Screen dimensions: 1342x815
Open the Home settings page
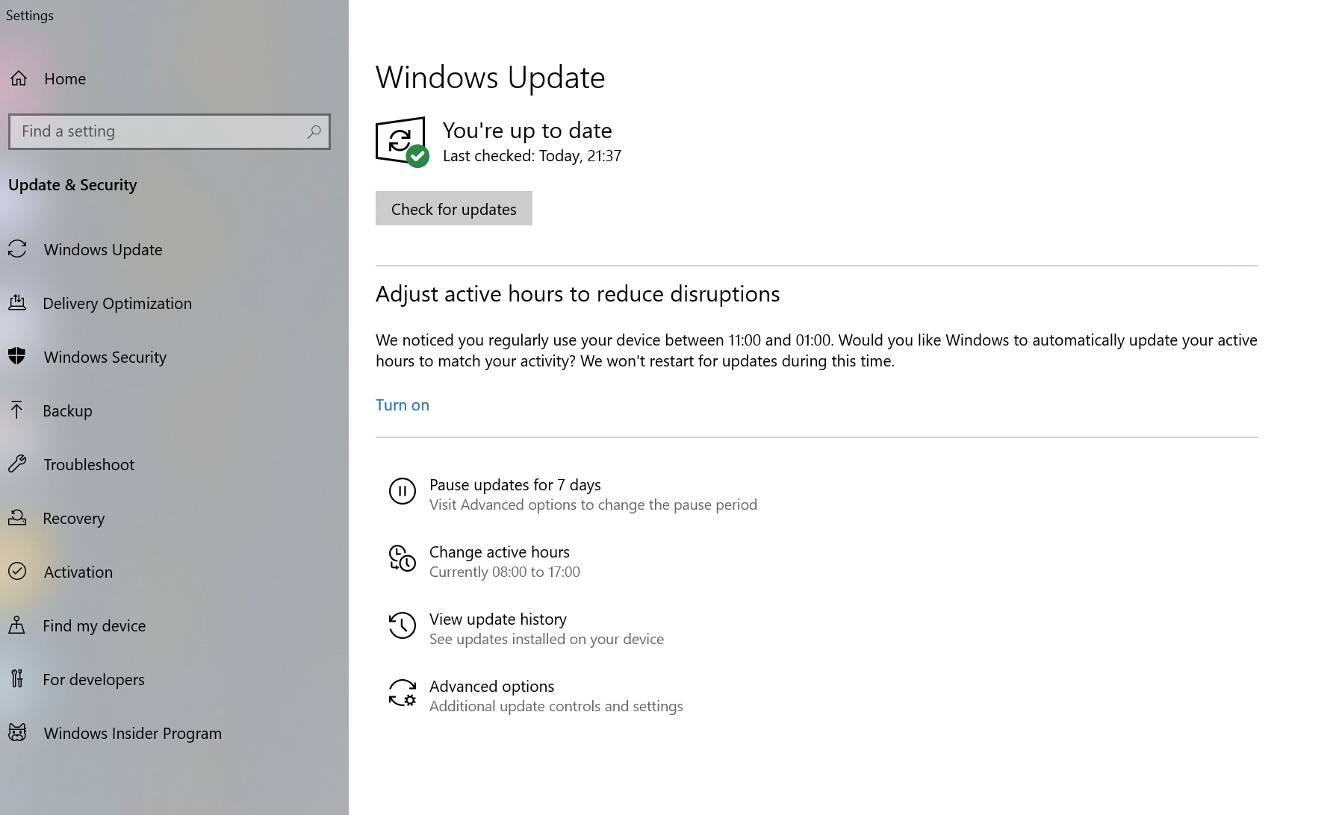pyautogui.click(x=65, y=78)
